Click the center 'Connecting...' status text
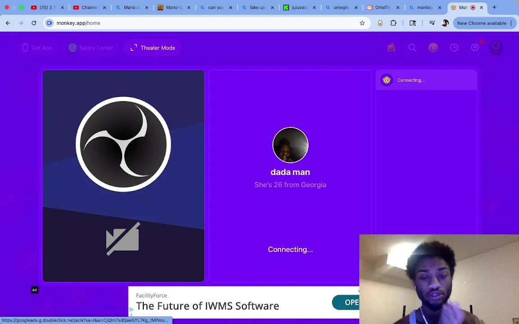519x324 pixels. (x=290, y=250)
